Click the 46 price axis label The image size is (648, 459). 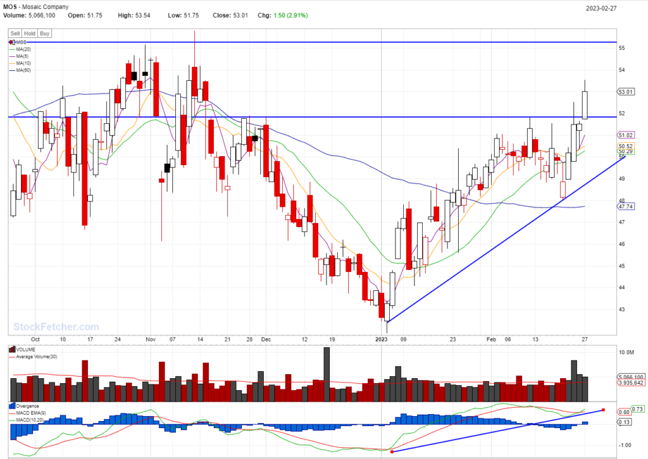(621, 245)
